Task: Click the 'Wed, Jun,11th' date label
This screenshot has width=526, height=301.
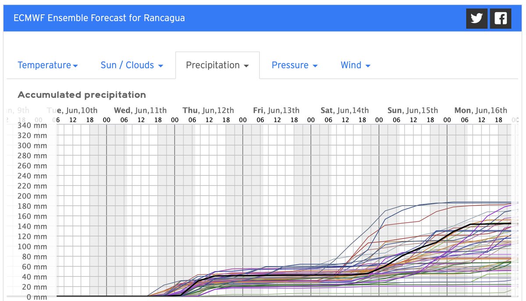Action: pos(140,110)
